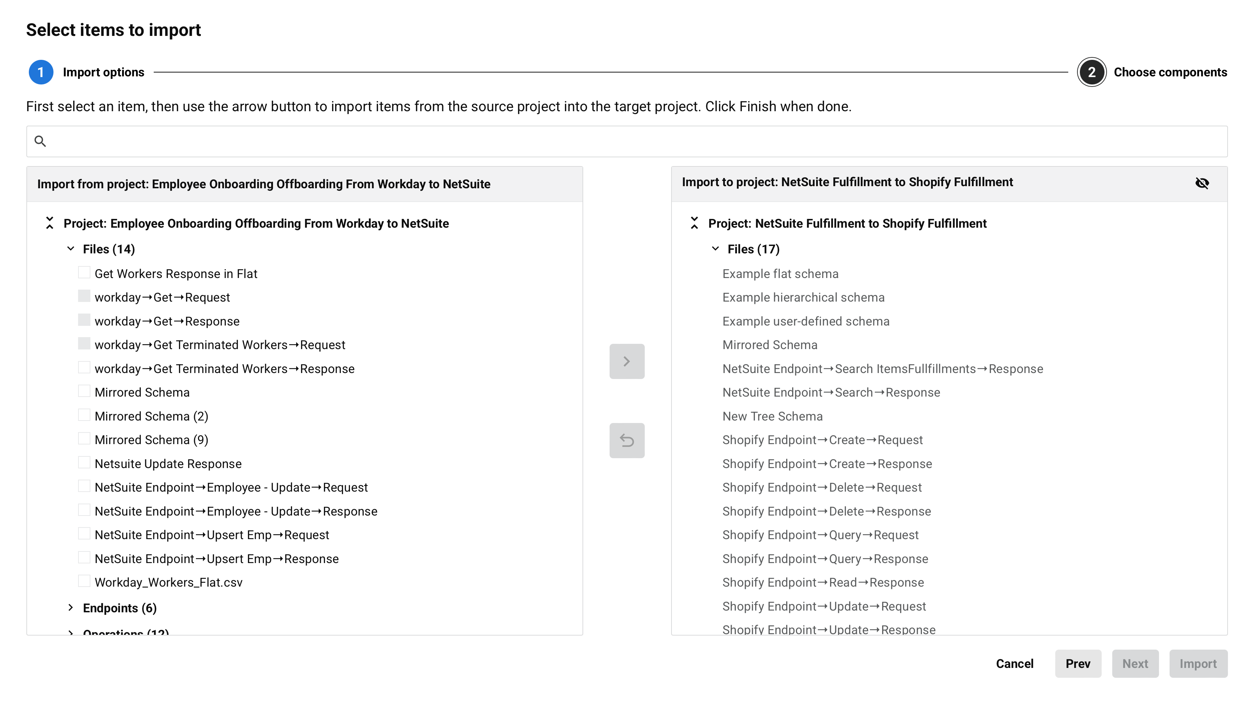Click the search magnifier icon
The height and width of the screenshot is (701, 1248).
click(x=40, y=141)
